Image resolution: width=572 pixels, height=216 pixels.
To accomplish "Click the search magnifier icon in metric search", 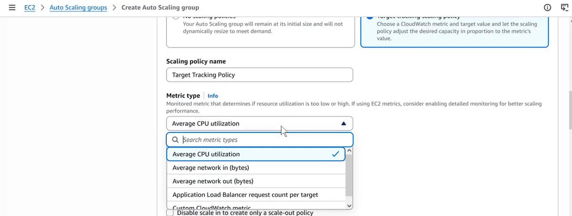I will pos(175,140).
